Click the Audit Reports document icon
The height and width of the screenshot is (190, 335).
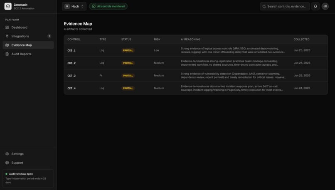click(7, 54)
